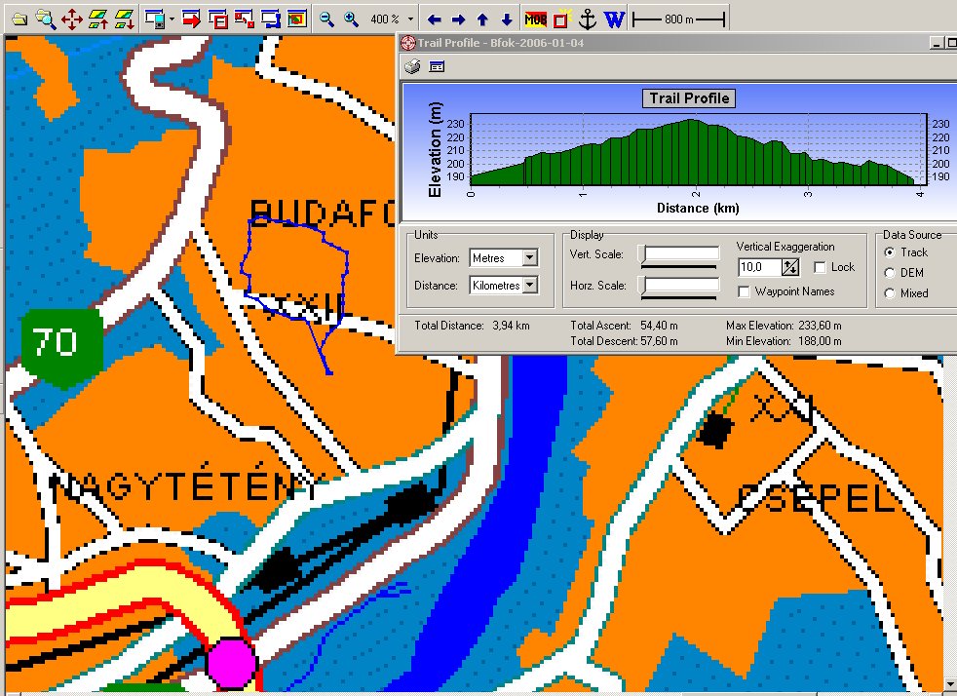Open file with the folder icon

[x=19, y=19]
